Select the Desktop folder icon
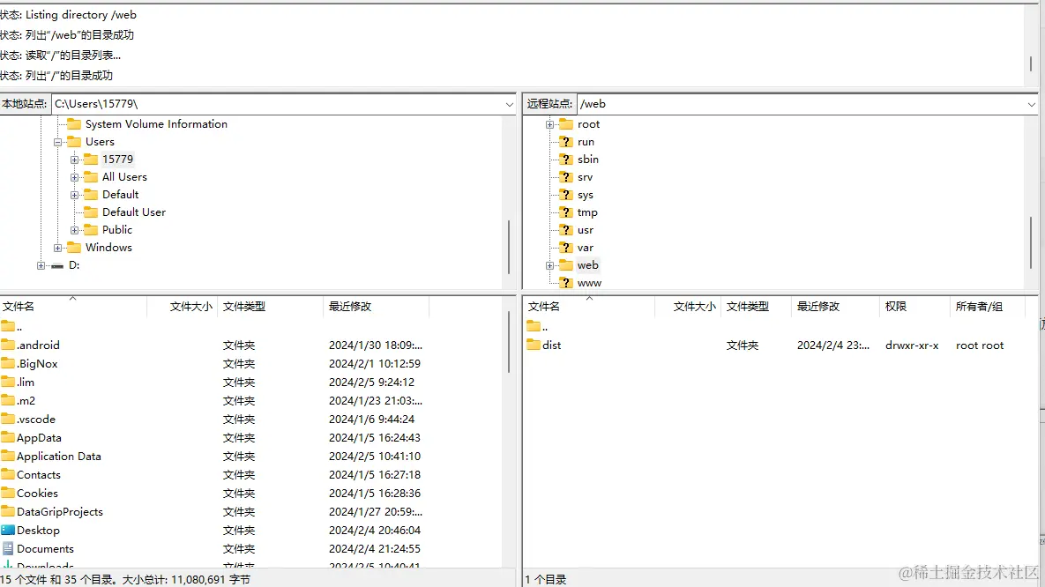1045x587 pixels. point(8,530)
